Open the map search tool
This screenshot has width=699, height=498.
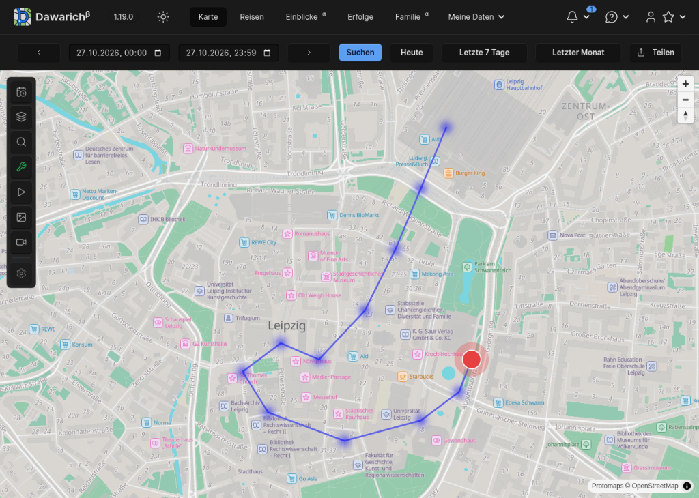21,142
